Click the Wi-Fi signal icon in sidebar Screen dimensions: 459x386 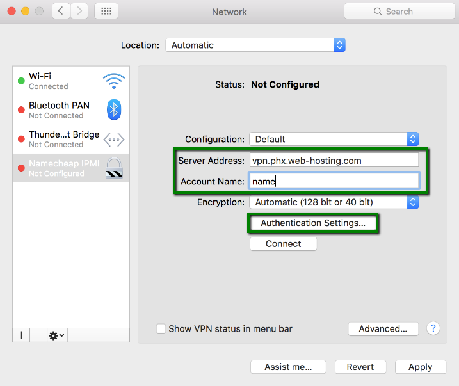(x=114, y=81)
